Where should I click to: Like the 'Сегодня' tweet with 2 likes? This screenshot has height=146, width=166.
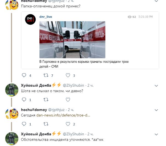tap(68, 124)
